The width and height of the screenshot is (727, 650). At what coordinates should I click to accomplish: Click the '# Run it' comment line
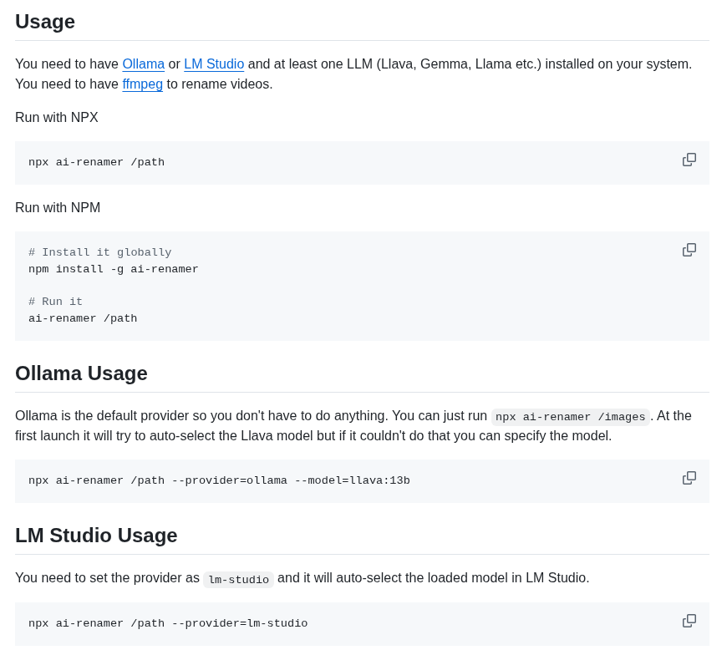click(x=55, y=302)
